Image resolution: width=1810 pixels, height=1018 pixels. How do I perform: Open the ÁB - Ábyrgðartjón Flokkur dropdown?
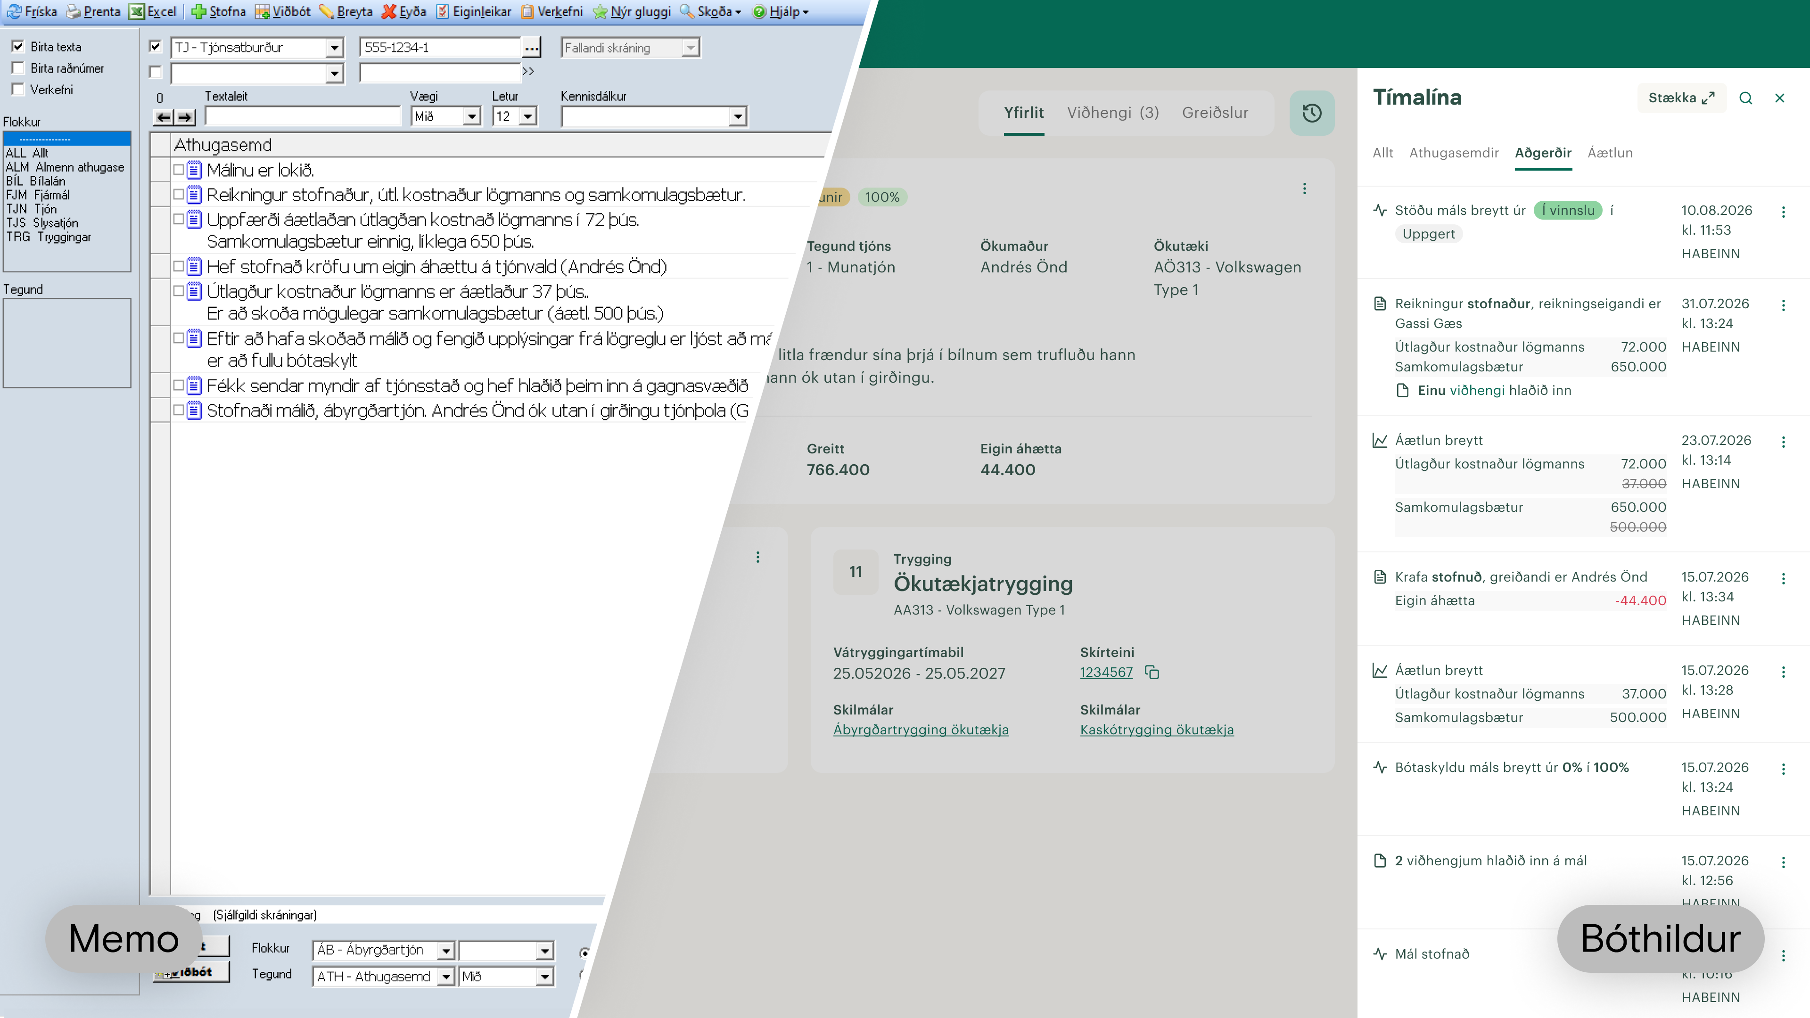(445, 951)
